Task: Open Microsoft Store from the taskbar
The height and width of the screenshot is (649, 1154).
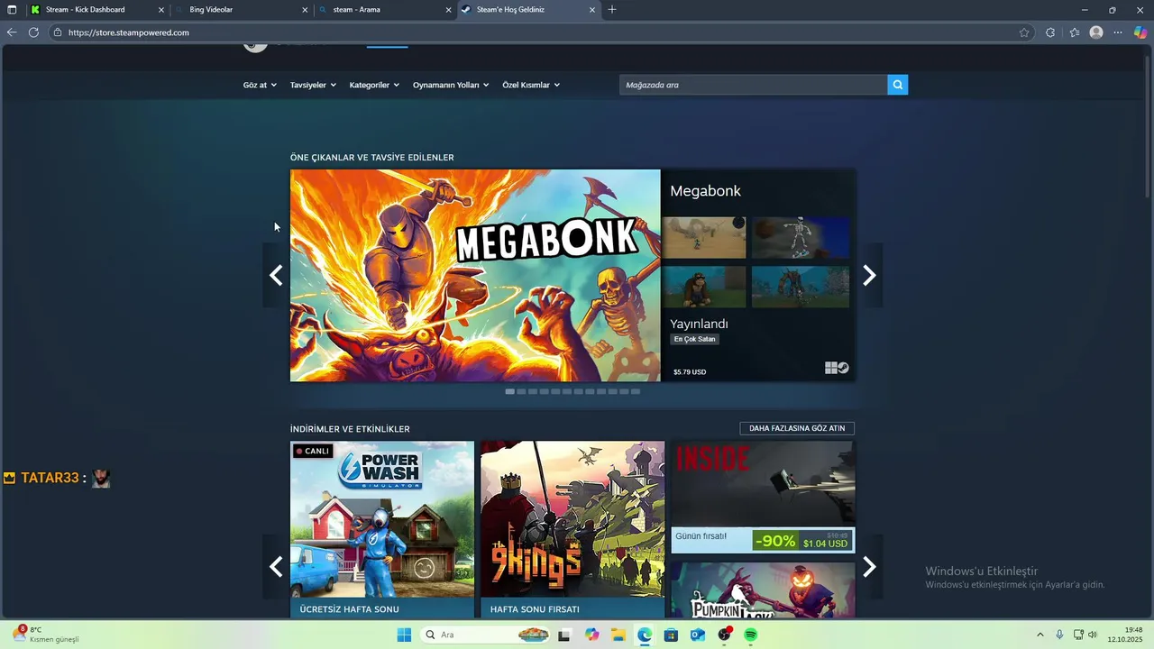Action: pos(671,635)
